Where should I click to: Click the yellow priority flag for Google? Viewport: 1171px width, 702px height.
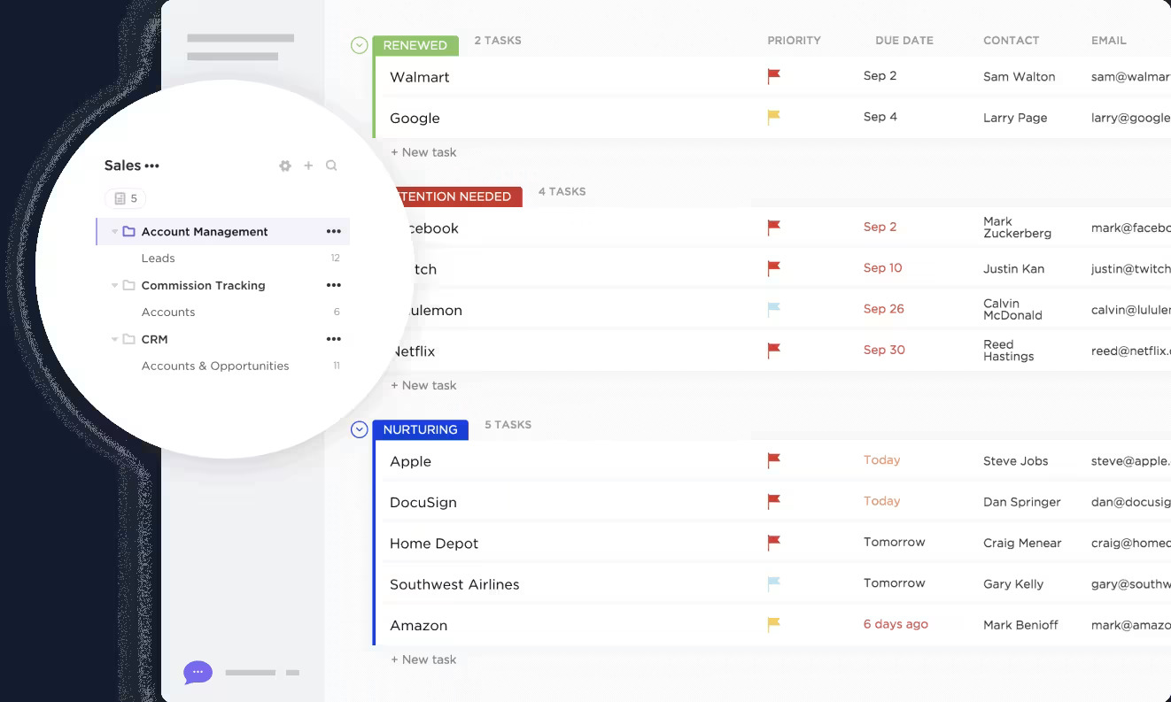coord(774,118)
